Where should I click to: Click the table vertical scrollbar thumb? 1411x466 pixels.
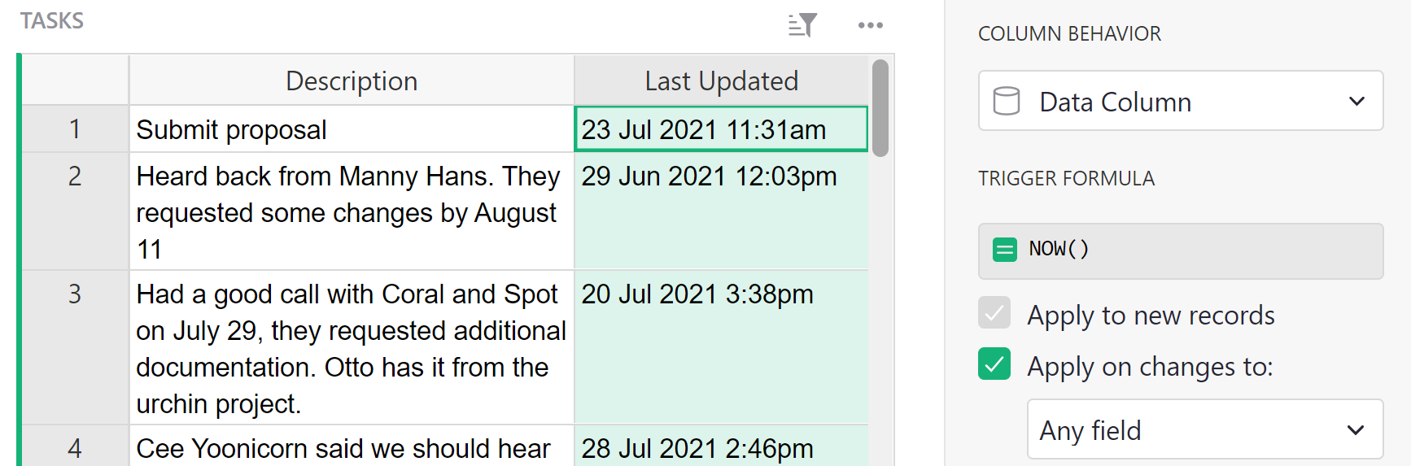click(x=880, y=107)
